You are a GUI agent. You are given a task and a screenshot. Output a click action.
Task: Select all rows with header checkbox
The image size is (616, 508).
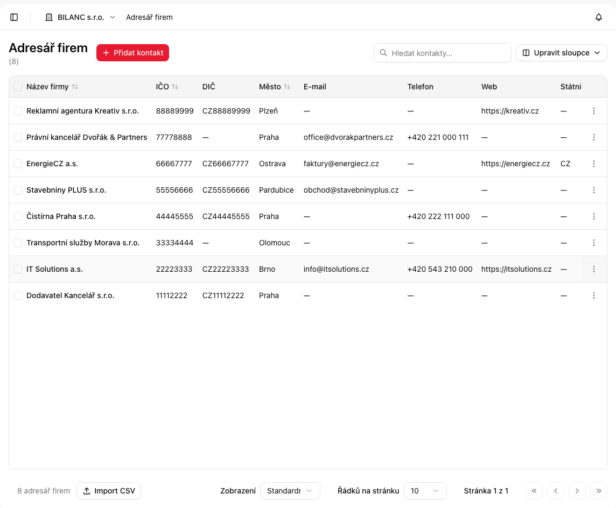18,87
